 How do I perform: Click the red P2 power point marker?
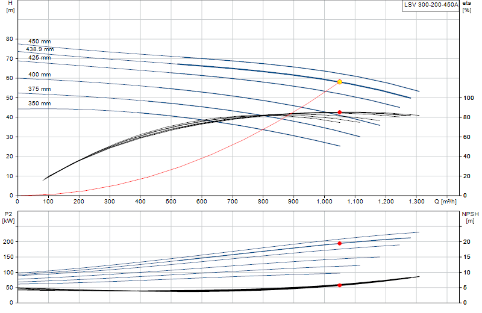click(340, 243)
